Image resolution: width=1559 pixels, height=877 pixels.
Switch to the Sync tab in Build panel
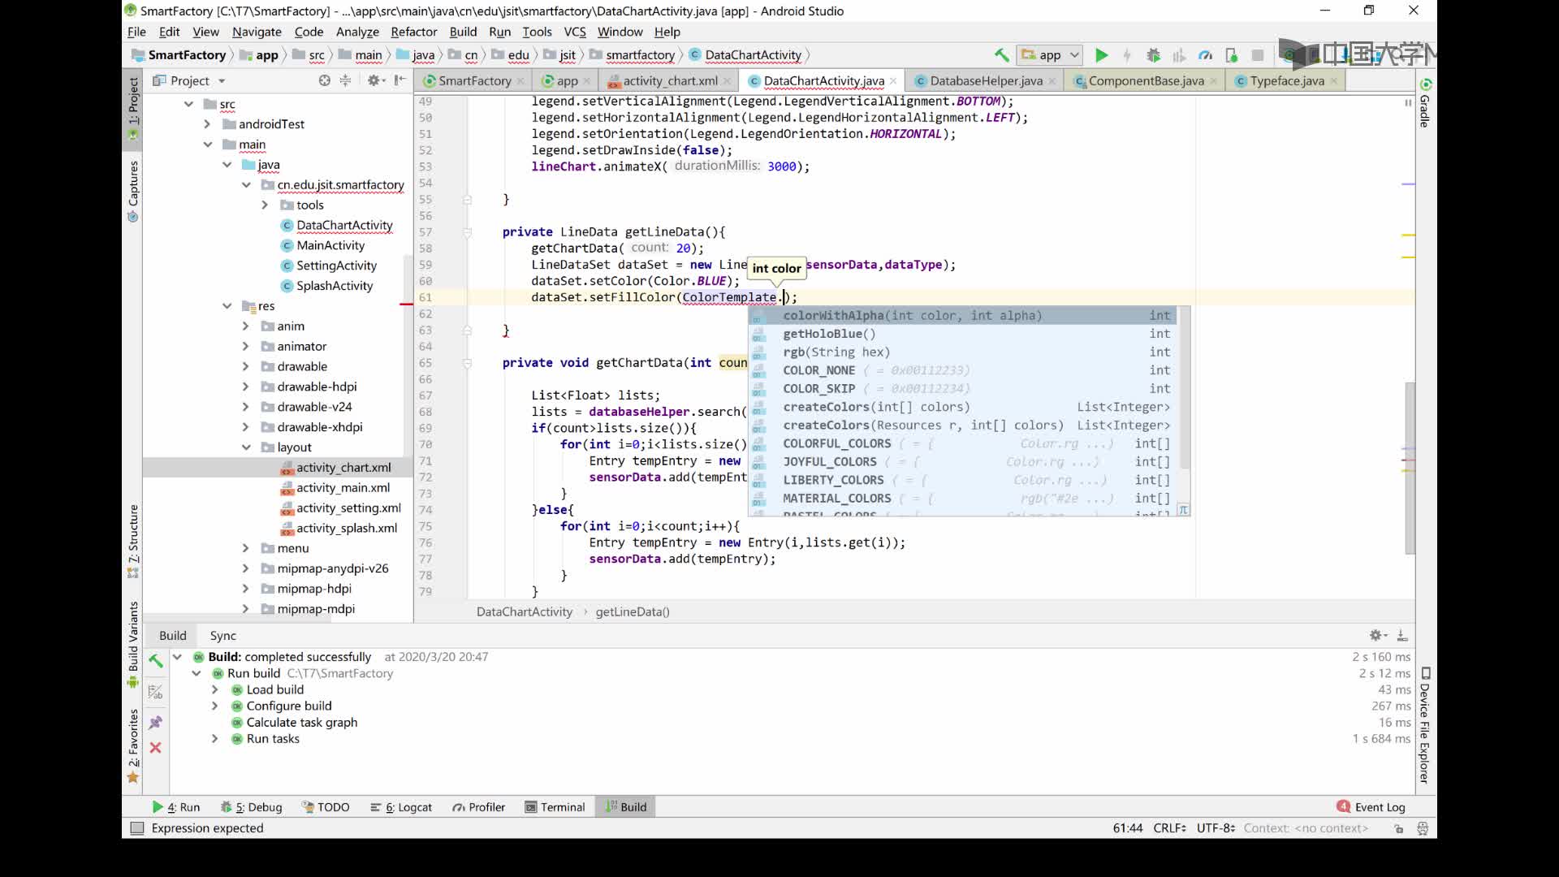(x=222, y=635)
